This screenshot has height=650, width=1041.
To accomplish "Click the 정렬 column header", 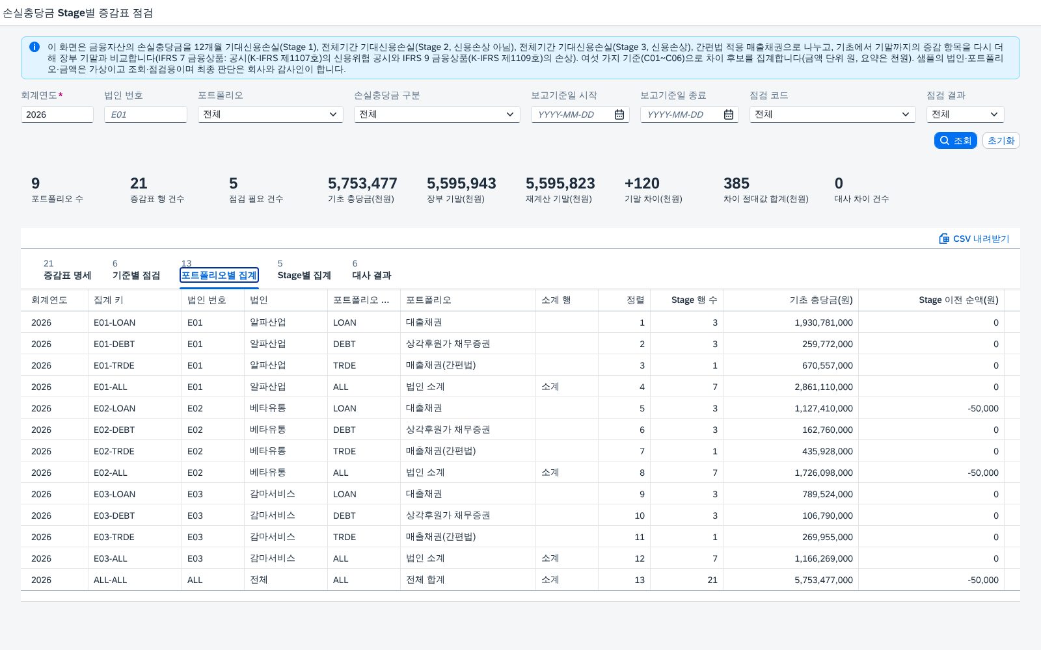I will [624, 300].
